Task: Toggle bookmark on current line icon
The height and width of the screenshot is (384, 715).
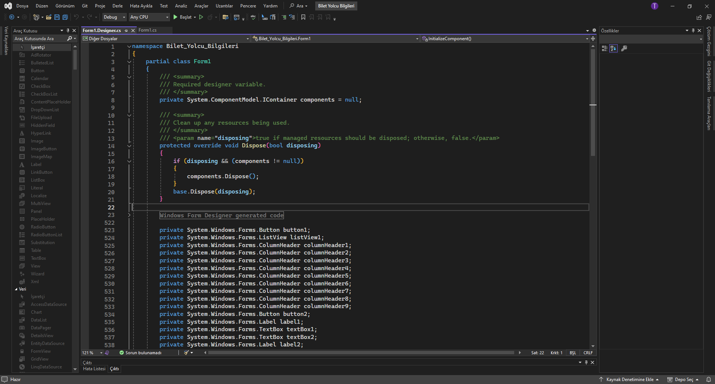Action: tap(303, 17)
